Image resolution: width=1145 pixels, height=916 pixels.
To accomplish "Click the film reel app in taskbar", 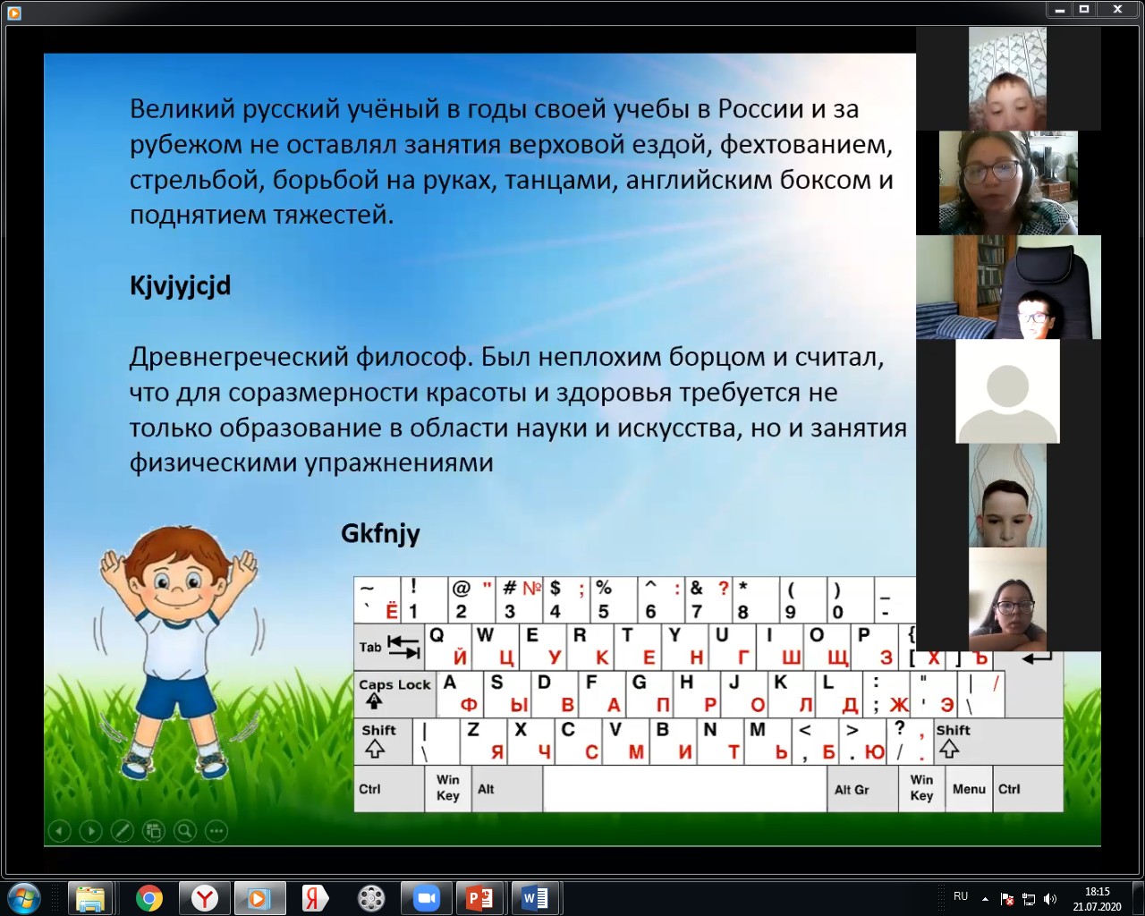I will point(371,897).
